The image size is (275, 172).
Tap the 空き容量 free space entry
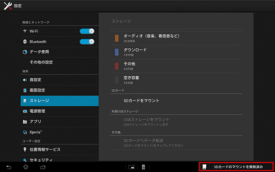point(176,80)
